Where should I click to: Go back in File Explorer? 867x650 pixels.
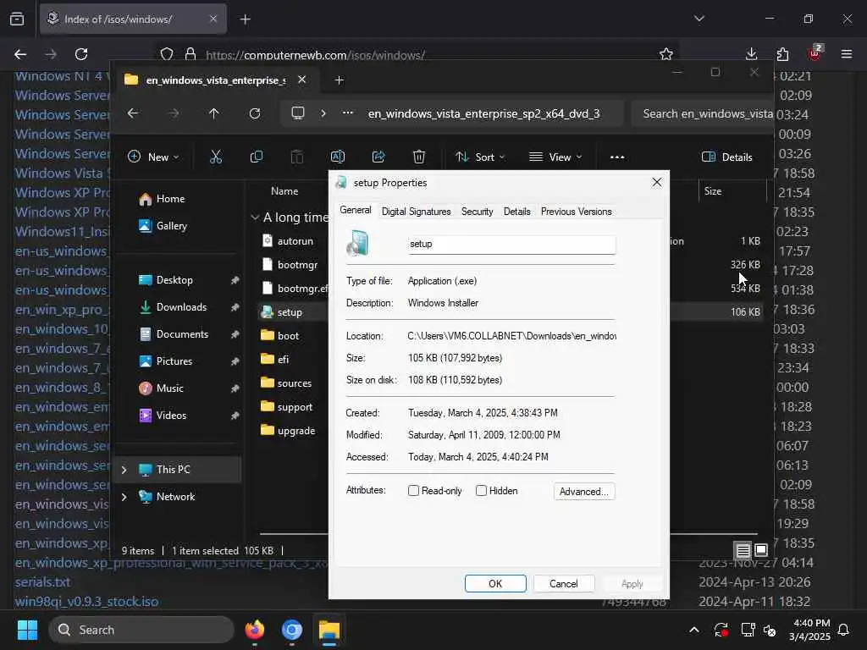pos(133,113)
